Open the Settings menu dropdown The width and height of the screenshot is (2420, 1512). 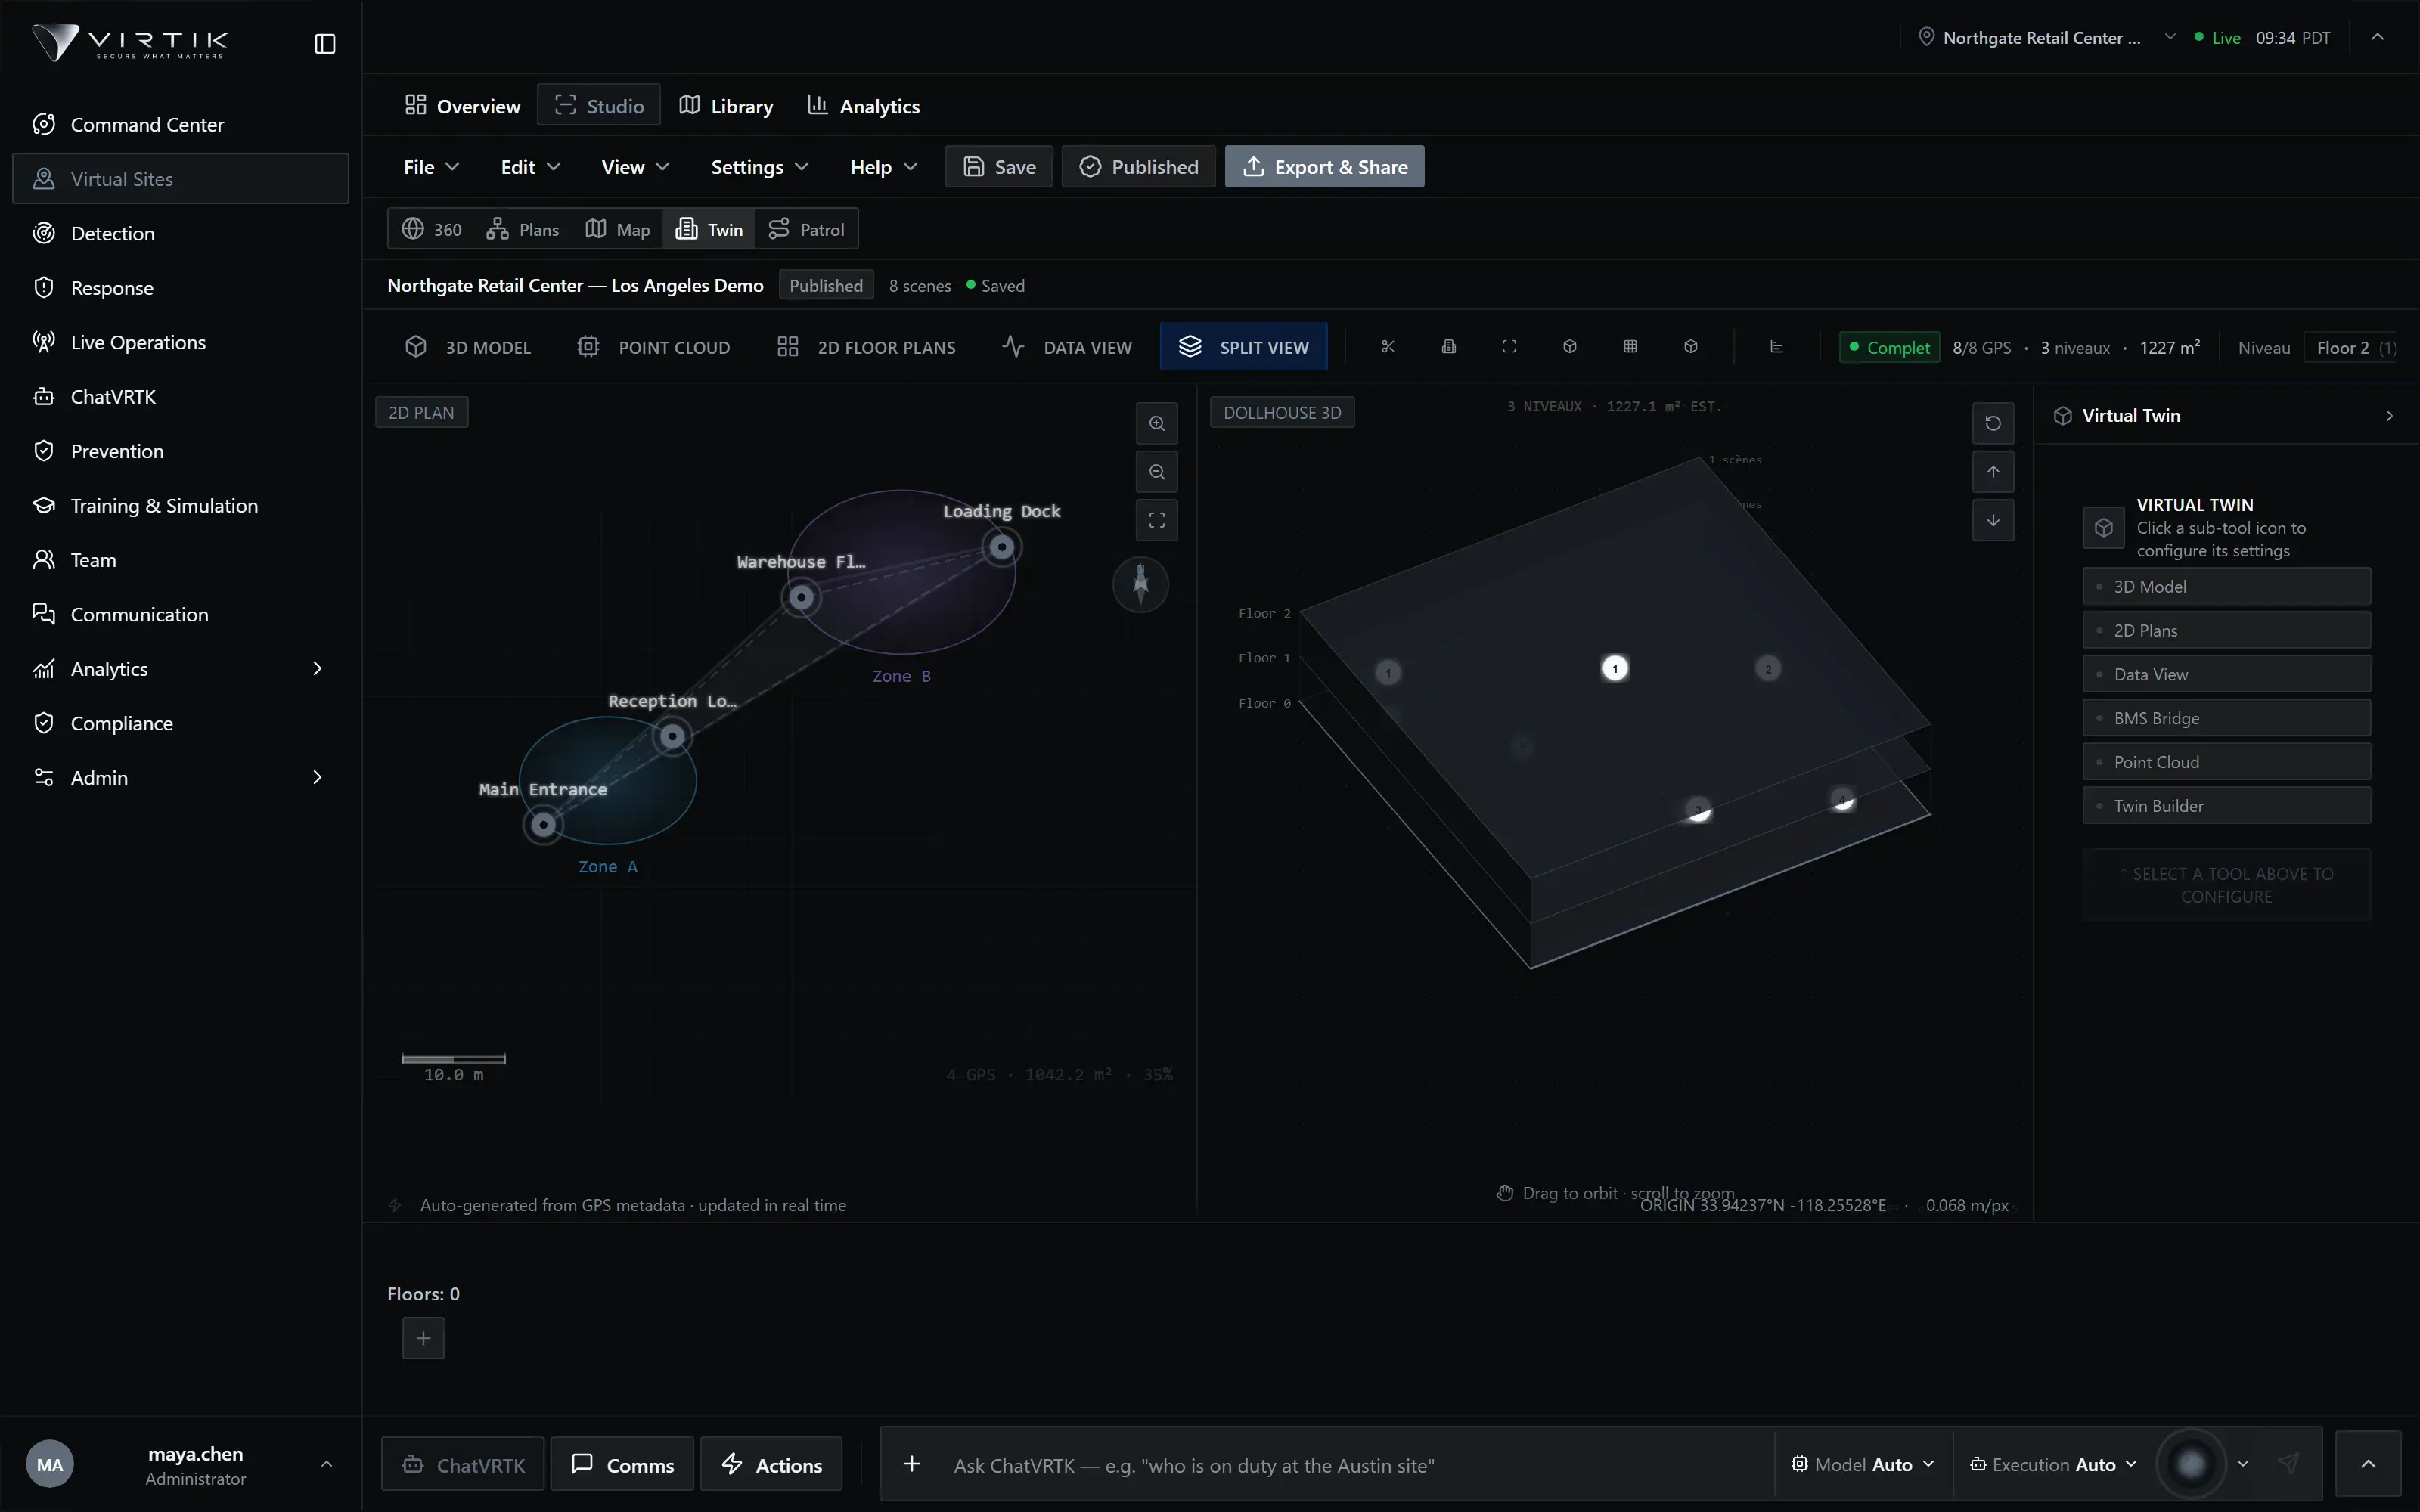tap(759, 167)
